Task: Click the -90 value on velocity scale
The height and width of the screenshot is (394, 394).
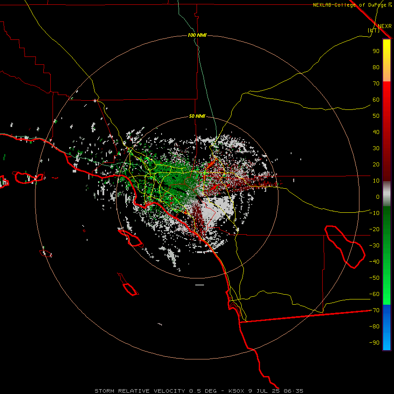Action: (374, 343)
